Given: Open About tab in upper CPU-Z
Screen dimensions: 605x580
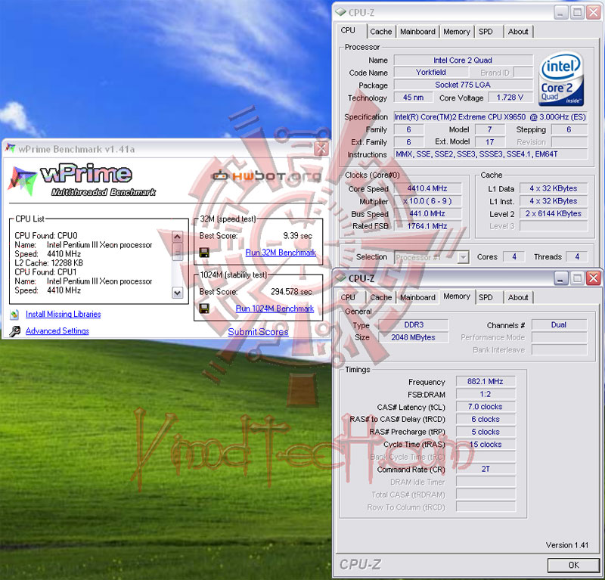Looking at the screenshot, I should [518, 32].
